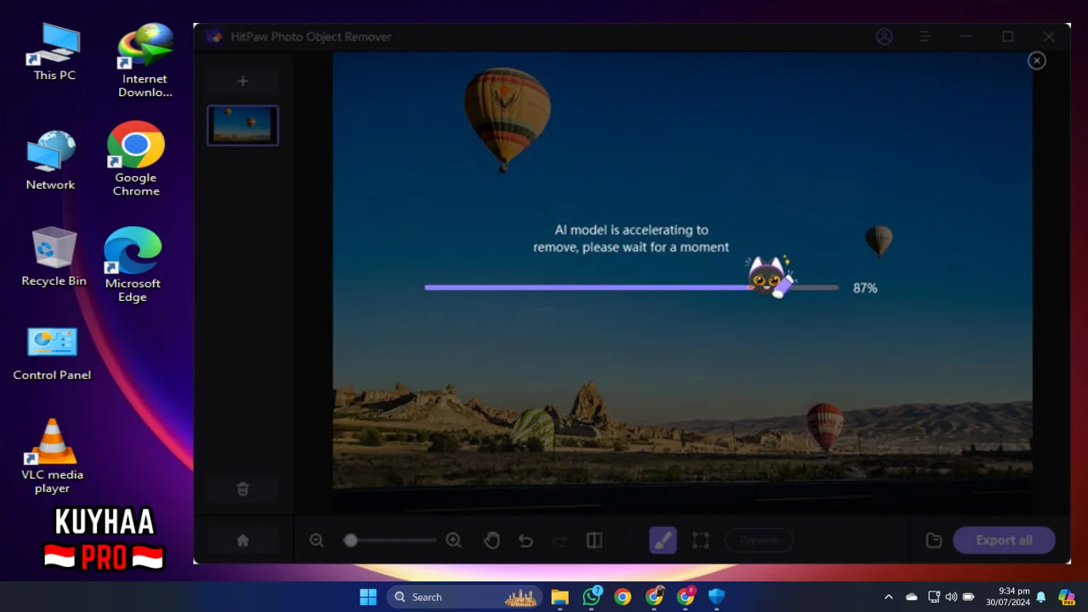Image resolution: width=1088 pixels, height=612 pixels.
Task: Click the Export all button
Action: pyautogui.click(x=1004, y=541)
